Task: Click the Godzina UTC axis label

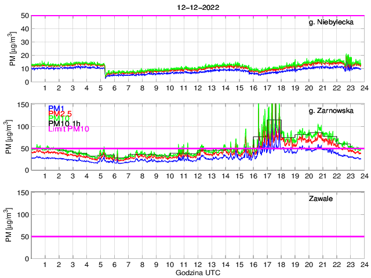Action: pos(197,273)
